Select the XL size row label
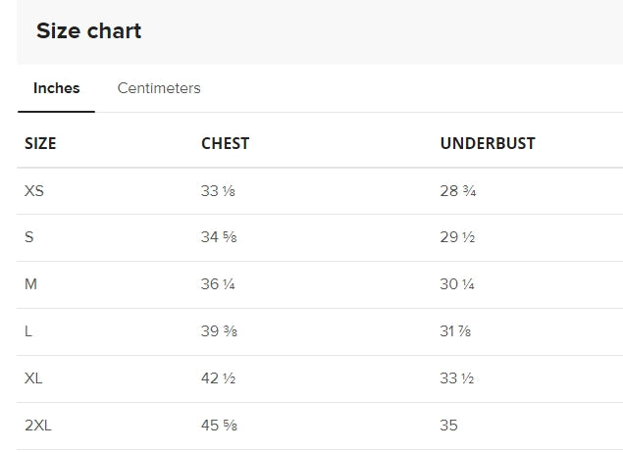Image resolution: width=623 pixels, height=452 pixels. click(x=33, y=378)
